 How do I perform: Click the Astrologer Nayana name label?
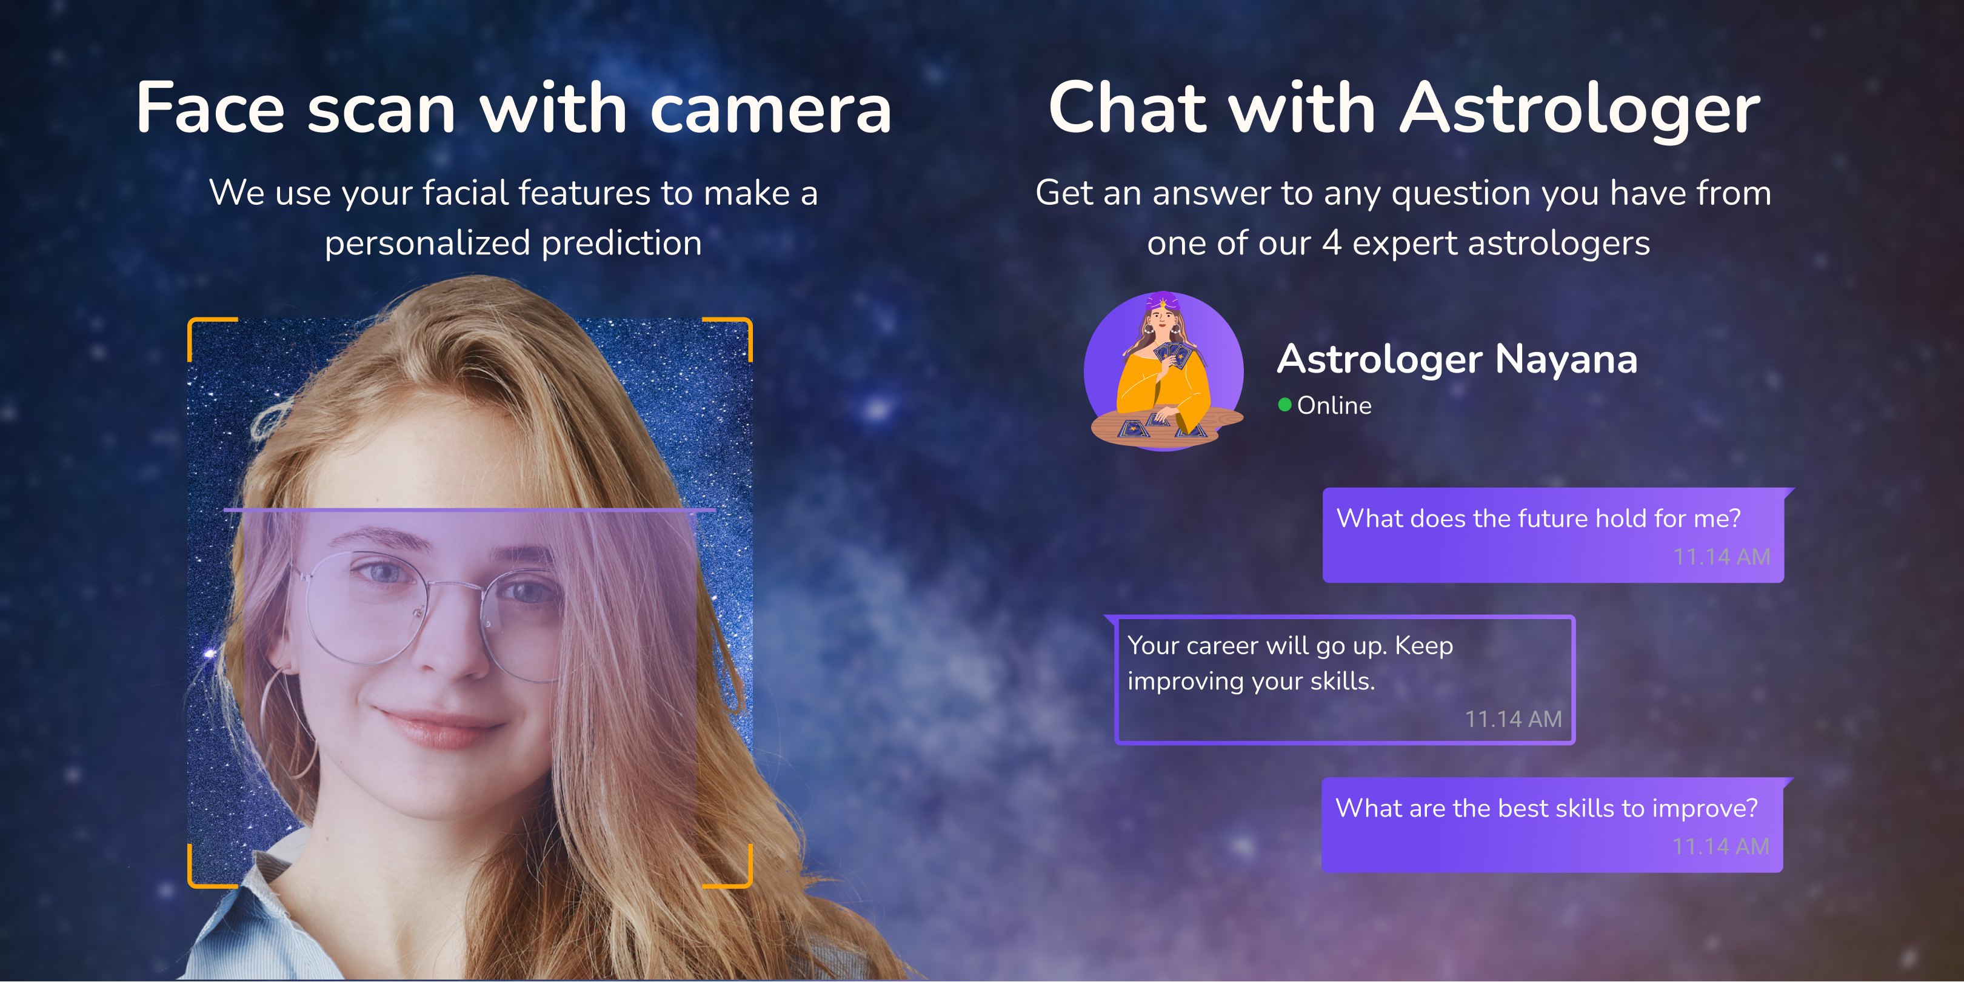click(x=1457, y=360)
